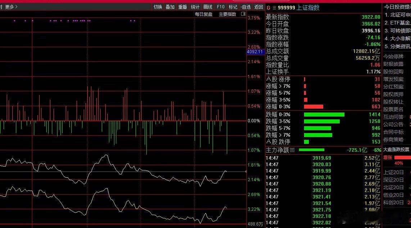Image resolution: width=411 pixels, height=228 pixels.
Task: Click the 最新指数 value 3922.00
Action: pyautogui.click(x=371, y=17)
